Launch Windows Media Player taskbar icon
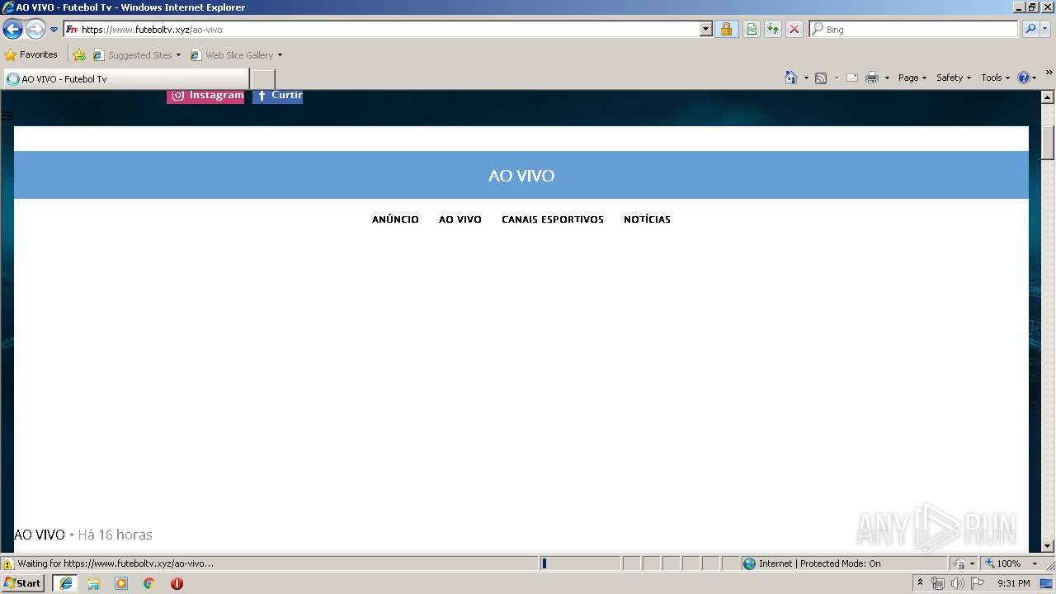 121,583
